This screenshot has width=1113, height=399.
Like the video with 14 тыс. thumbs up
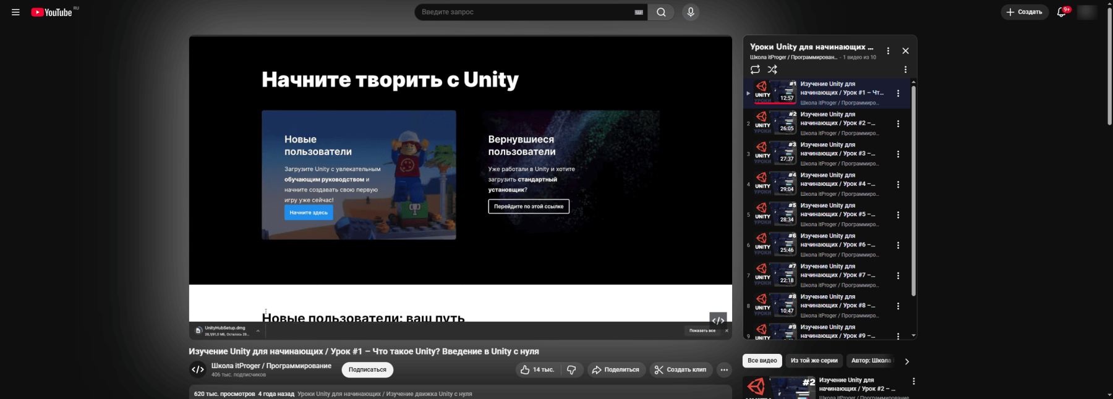click(x=537, y=369)
